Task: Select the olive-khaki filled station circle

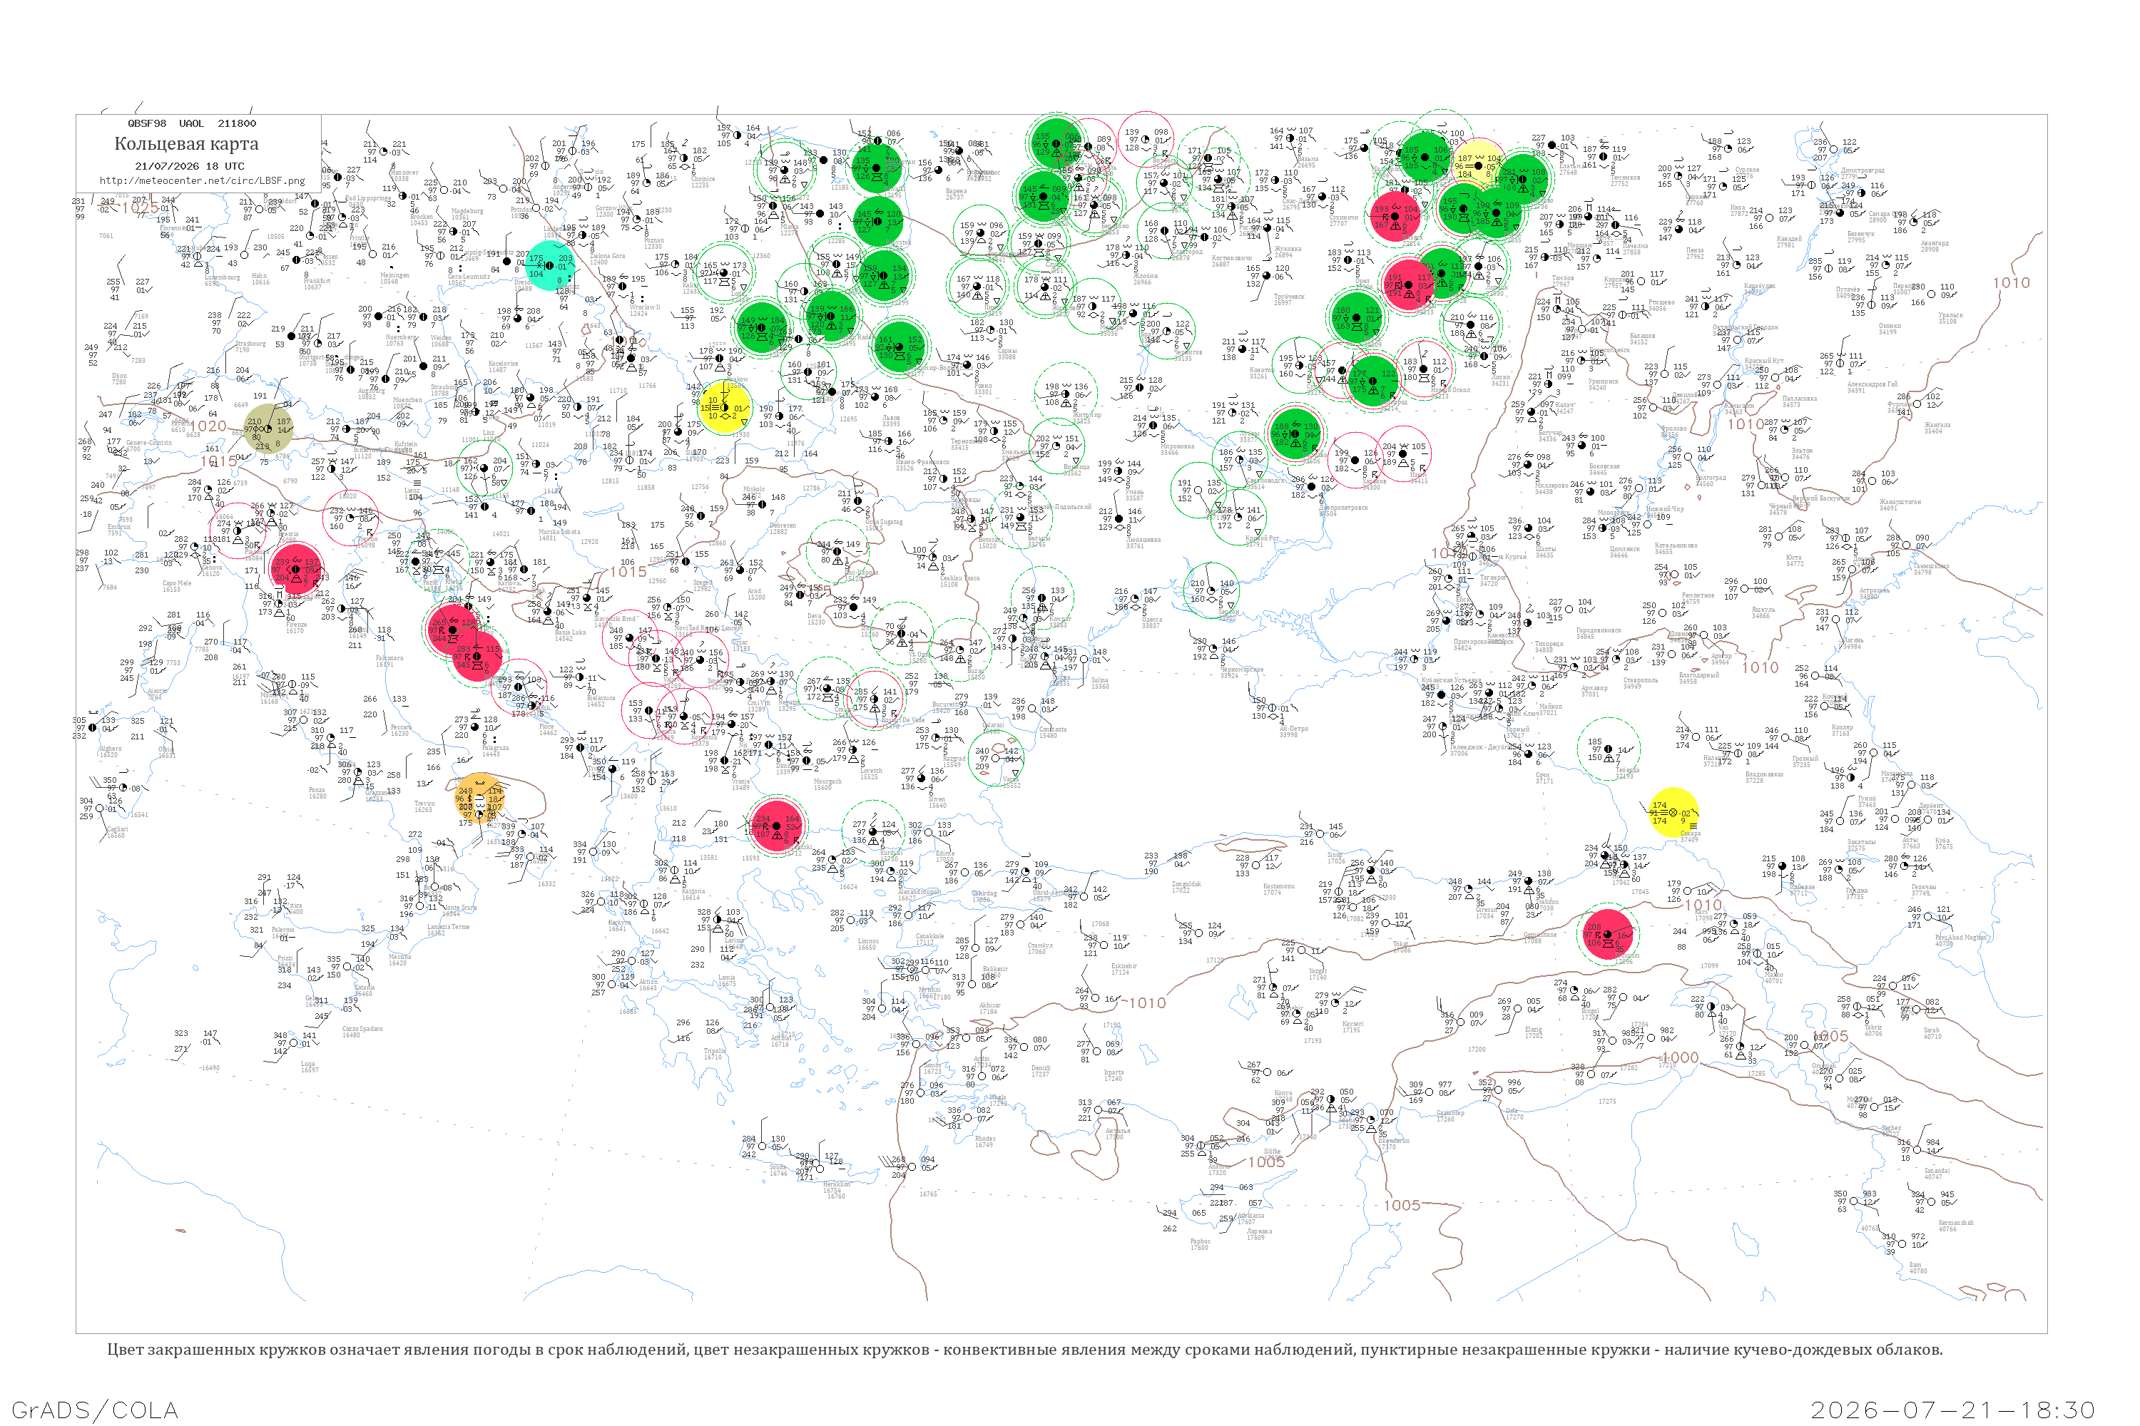Action: point(268,429)
